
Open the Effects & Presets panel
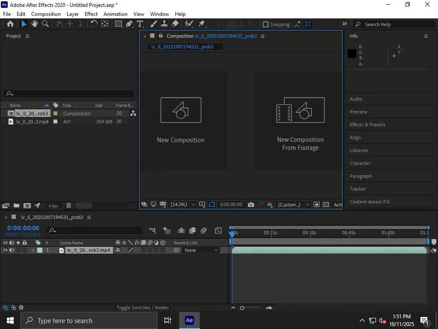(367, 125)
